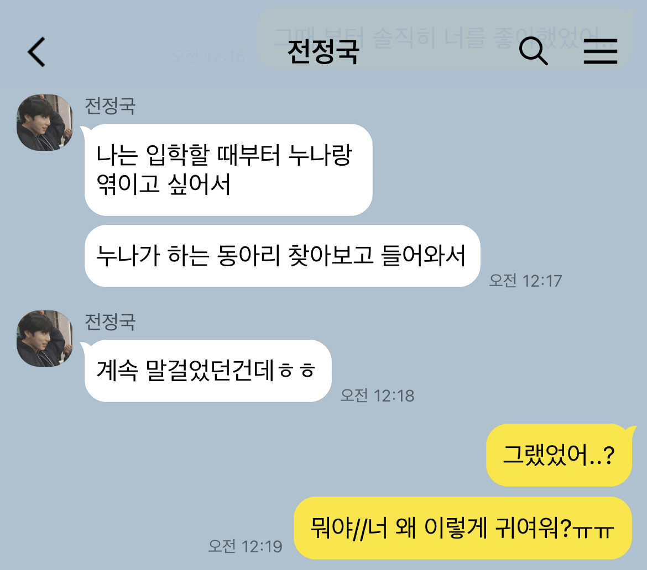
Task: Select the message 계속 말걸었던건데ㅎㅎ
Action: click(208, 371)
